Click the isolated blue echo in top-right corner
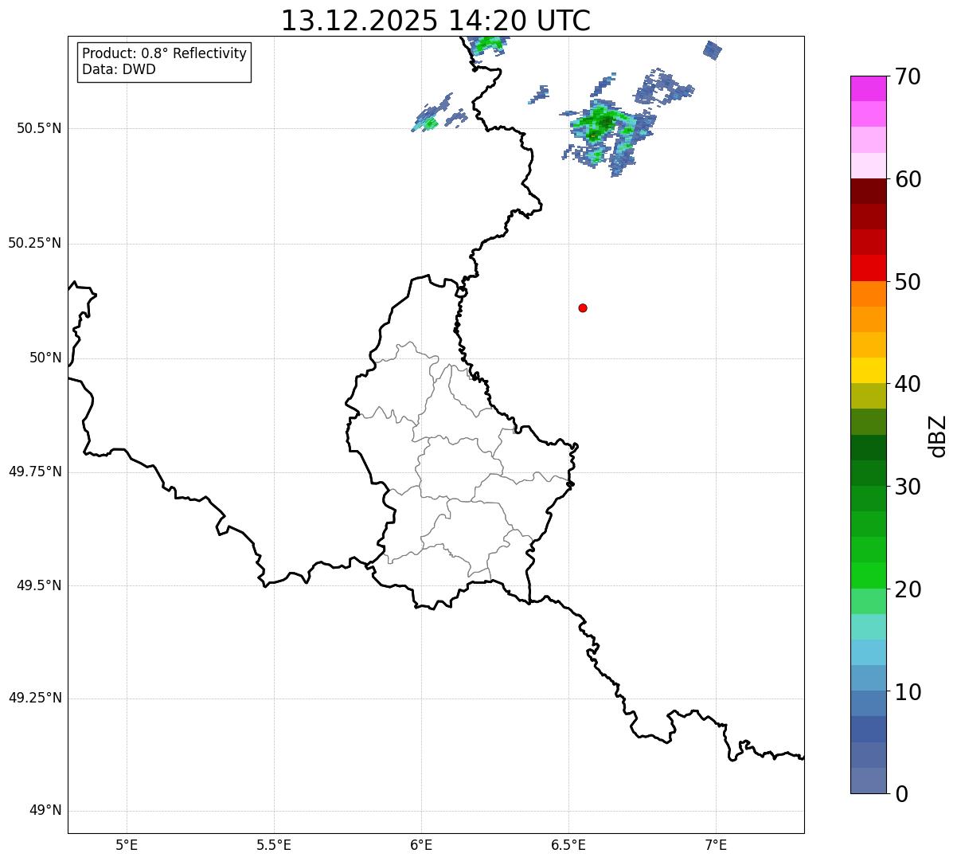This screenshot has width=957, height=861. pos(712,50)
